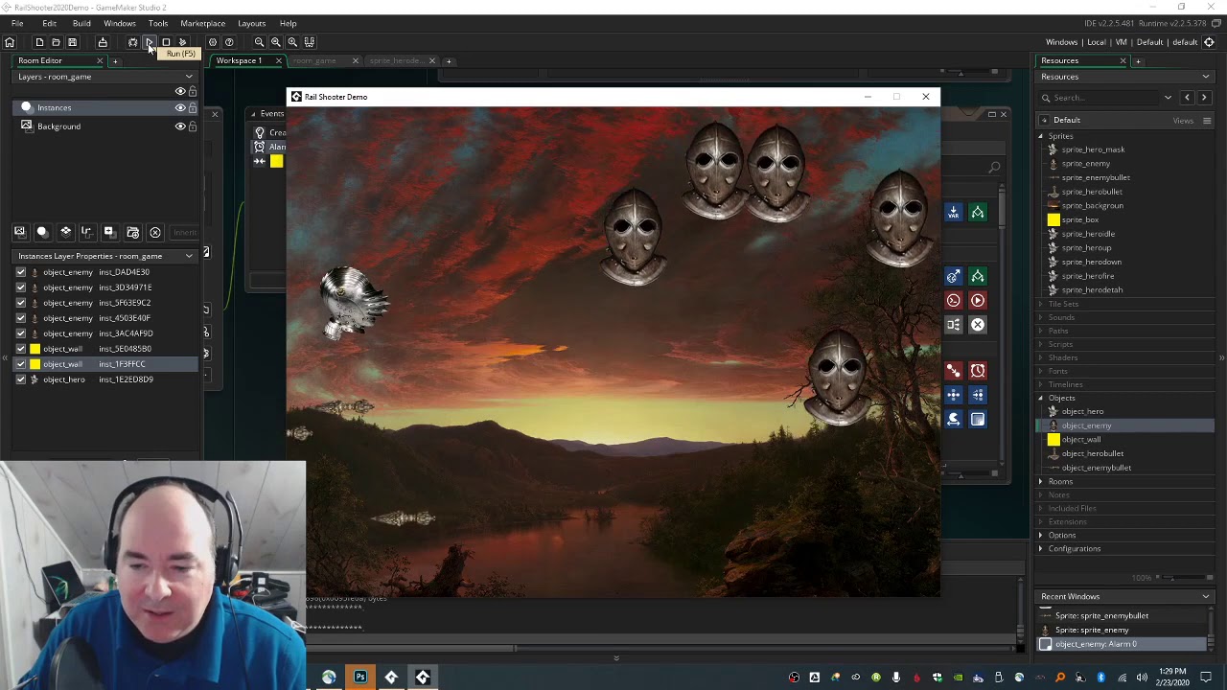Uncheck the inst_5E0485B0 object_wall checkbox
This screenshot has height=690, width=1227.
coord(21,349)
